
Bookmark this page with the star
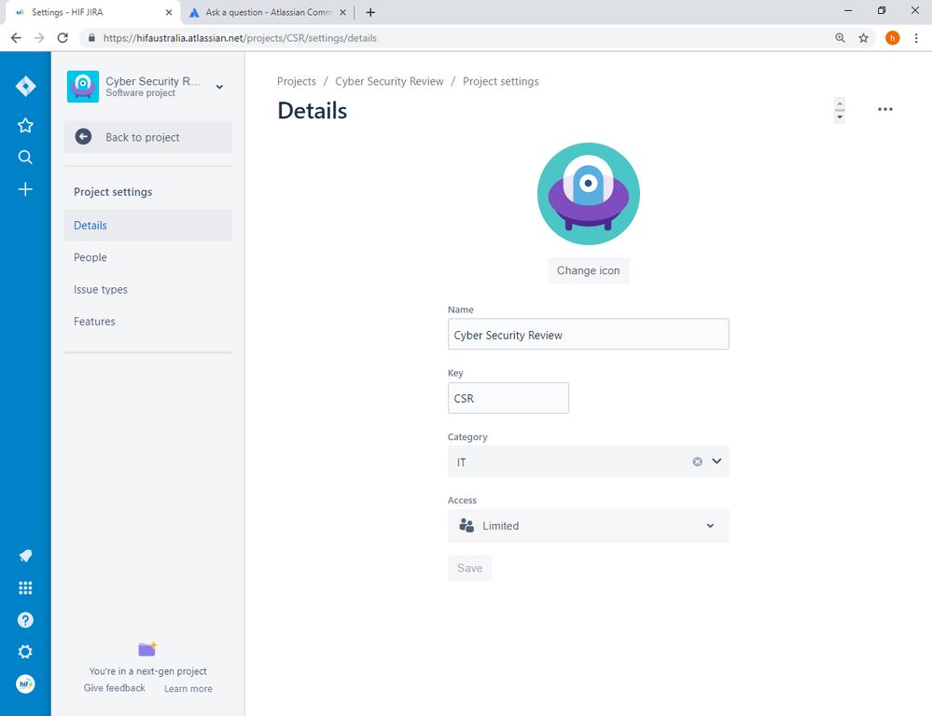863,38
